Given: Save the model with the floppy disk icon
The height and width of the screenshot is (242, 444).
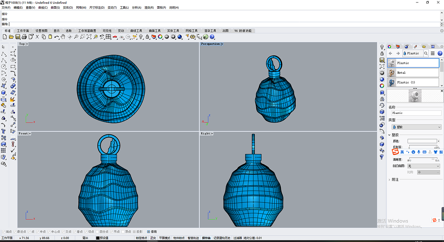Looking at the screenshot, I should click(17, 37).
